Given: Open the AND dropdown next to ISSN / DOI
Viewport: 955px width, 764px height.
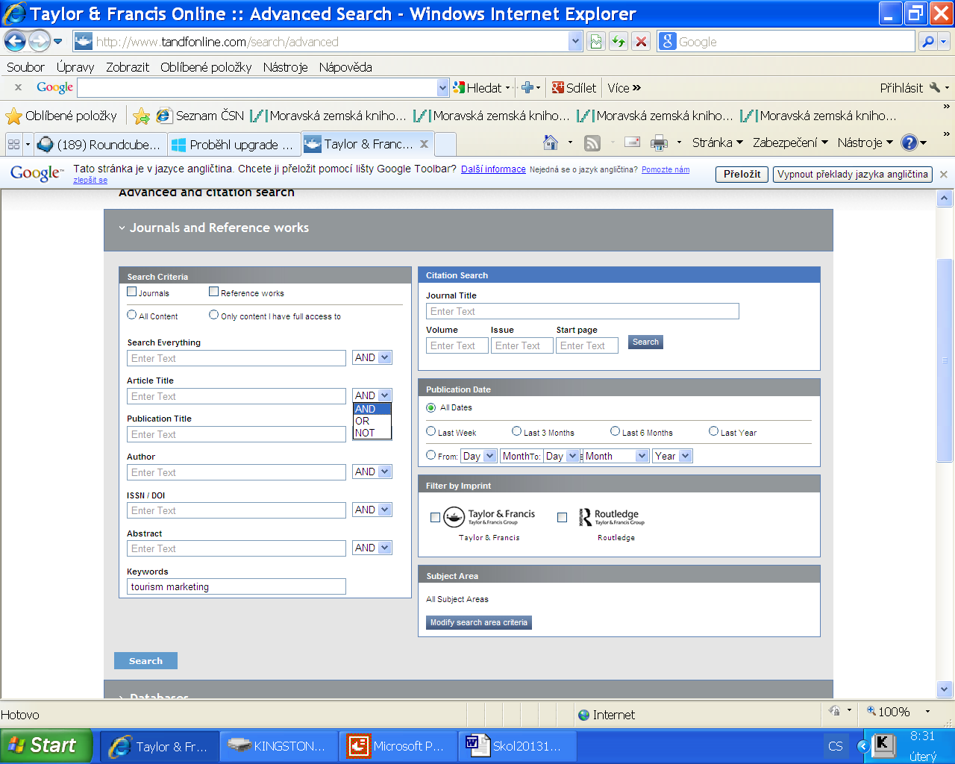Looking at the screenshot, I should [x=372, y=510].
